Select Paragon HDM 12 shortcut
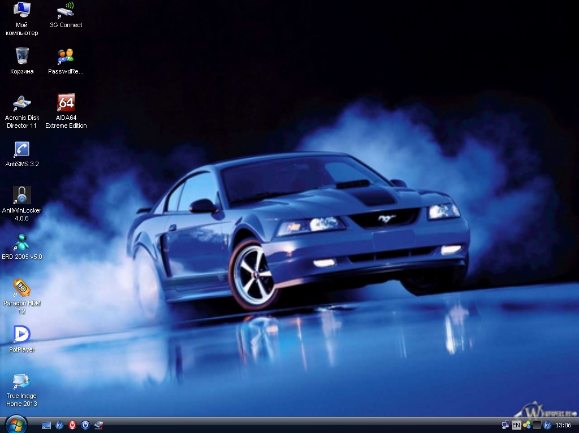This screenshot has width=579, height=433. pos(22,288)
